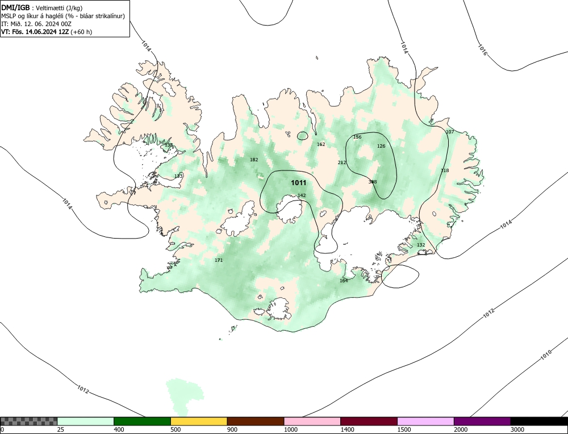Click the CAPE value 212 on the map
Screen dimensions: 568x434
point(341,162)
